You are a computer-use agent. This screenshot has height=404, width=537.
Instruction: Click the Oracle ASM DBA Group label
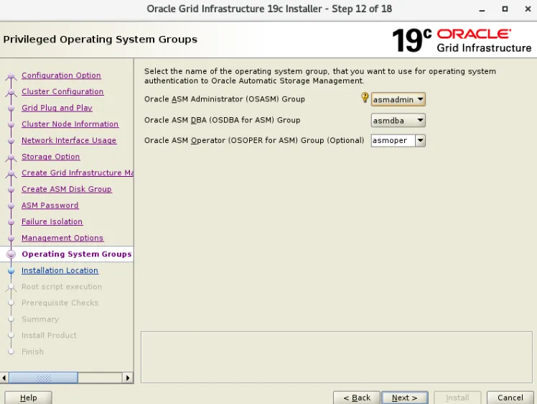click(223, 120)
